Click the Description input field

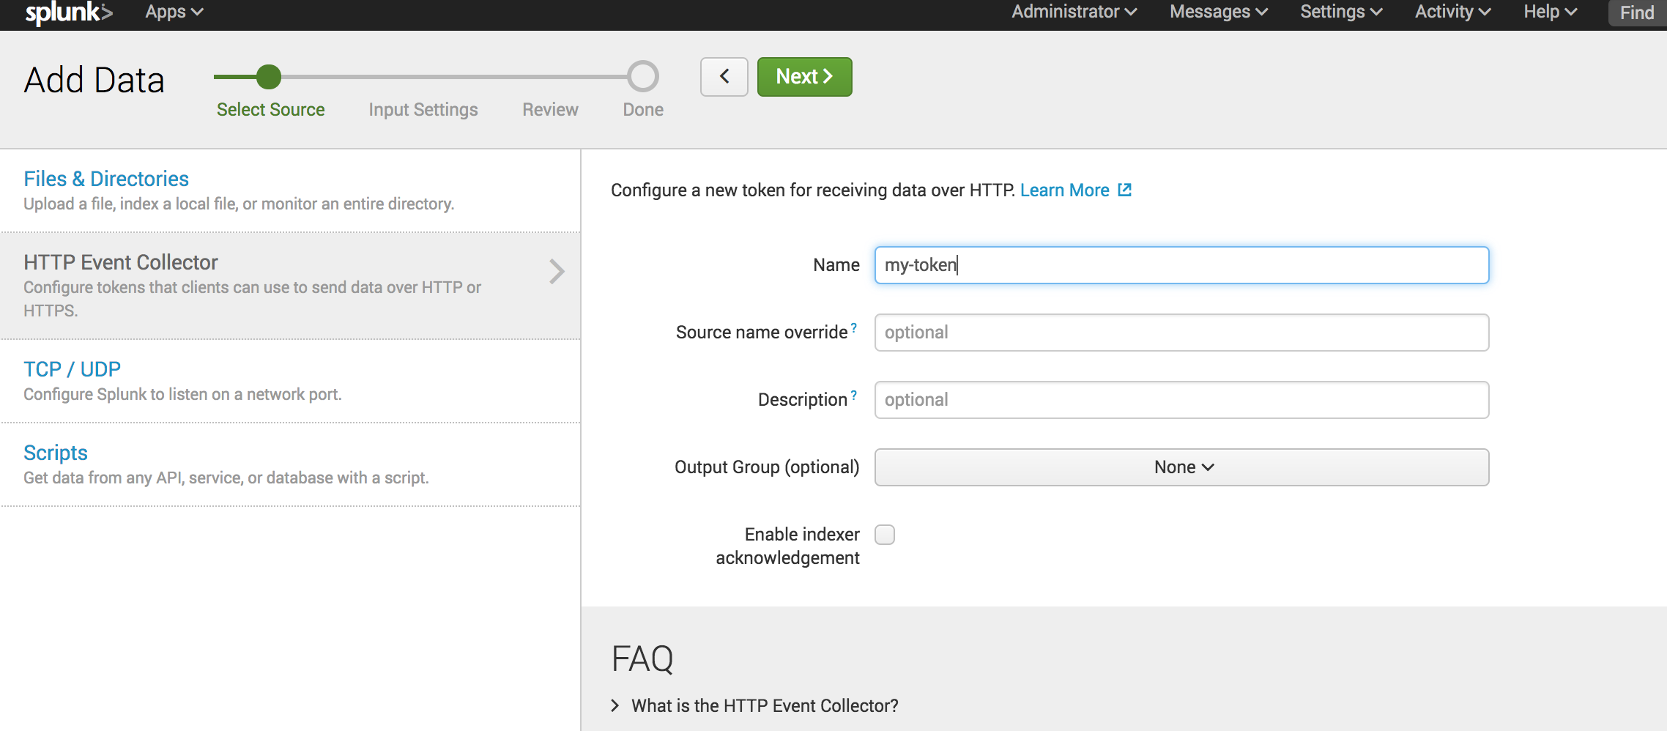(x=1181, y=400)
